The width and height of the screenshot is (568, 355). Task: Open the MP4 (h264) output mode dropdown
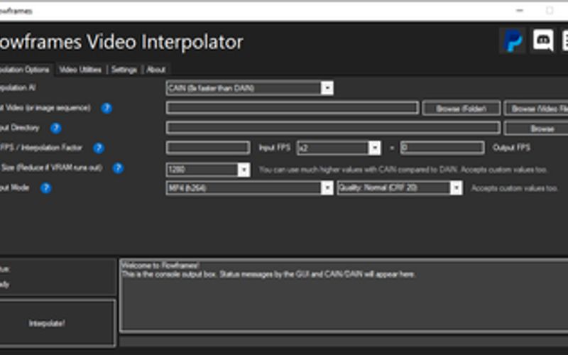coord(327,188)
